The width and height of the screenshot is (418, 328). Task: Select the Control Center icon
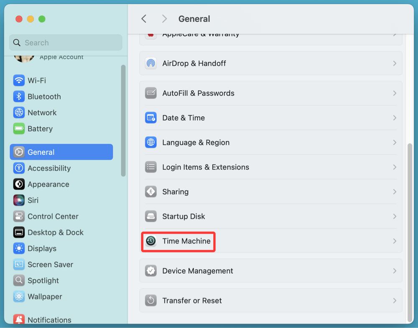tap(19, 216)
